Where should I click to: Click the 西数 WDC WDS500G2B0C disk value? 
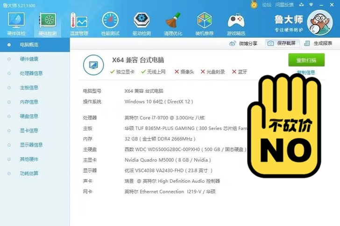(x=185, y=150)
